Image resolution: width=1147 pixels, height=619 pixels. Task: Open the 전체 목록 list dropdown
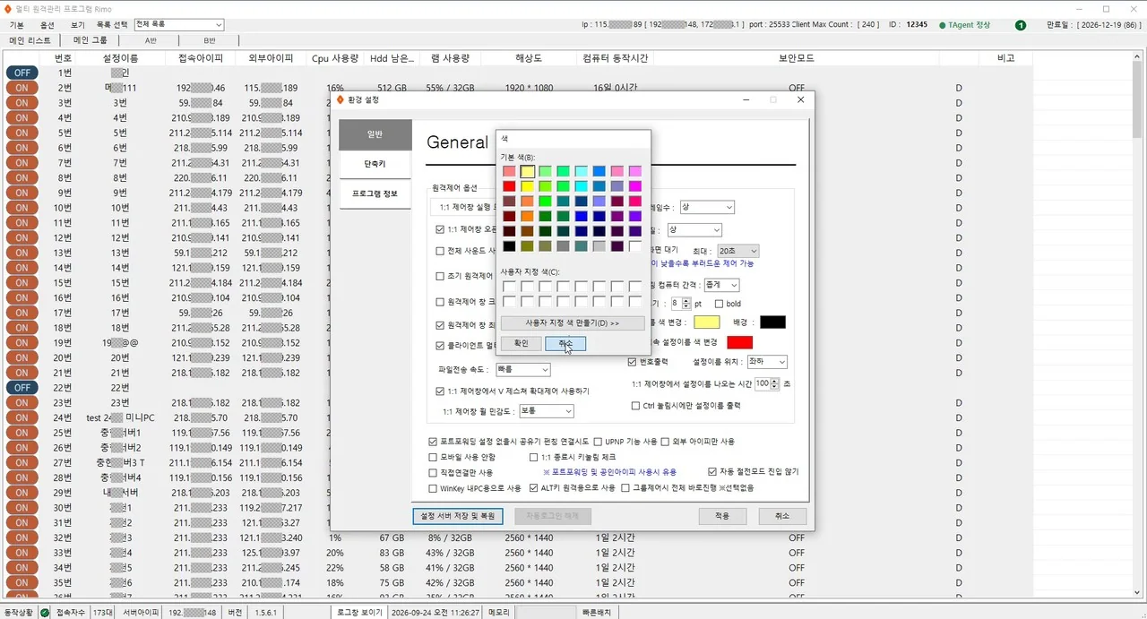point(178,25)
